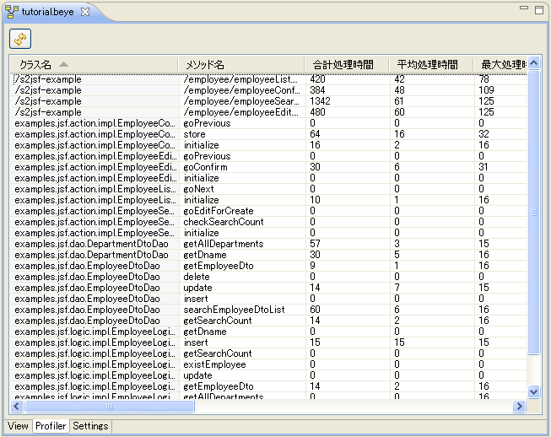551x437 pixels.
Task: Click the total time value 420
Action: (317, 79)
